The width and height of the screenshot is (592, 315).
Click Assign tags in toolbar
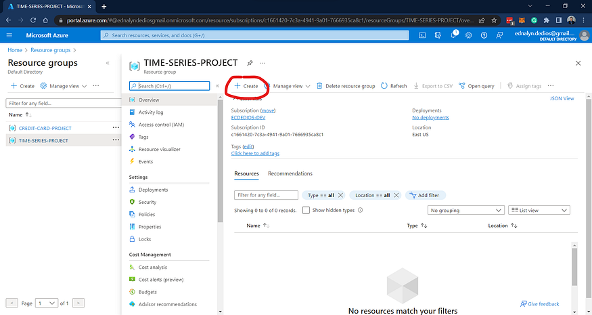coord(524,86)
